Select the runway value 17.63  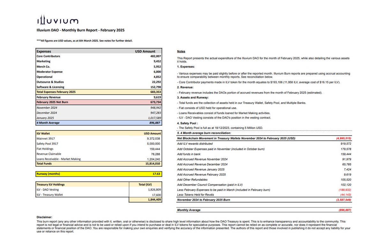(156, 174)
